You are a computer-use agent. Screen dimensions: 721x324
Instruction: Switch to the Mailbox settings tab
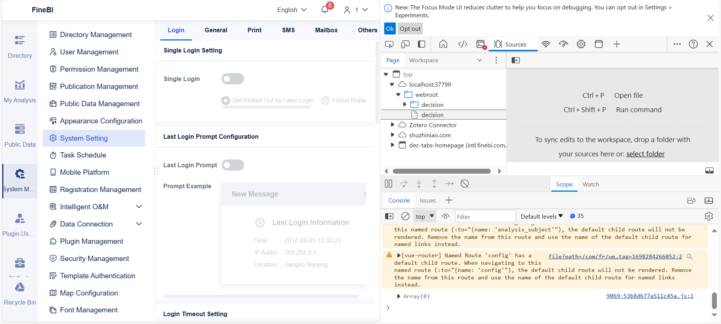[x=326, y=30]
